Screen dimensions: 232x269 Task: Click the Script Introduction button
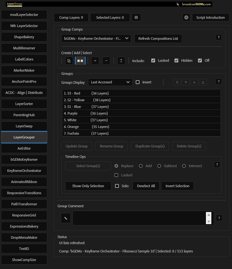(211, 18)
